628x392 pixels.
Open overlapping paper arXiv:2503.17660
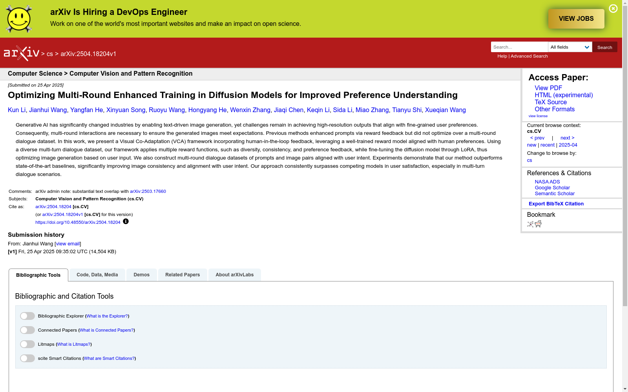coord(148,192)
